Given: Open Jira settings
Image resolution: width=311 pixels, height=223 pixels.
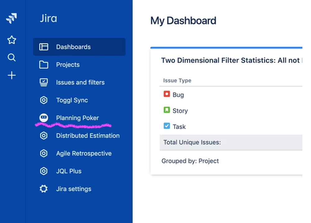Looking at the screenshot, I should 79,189.
